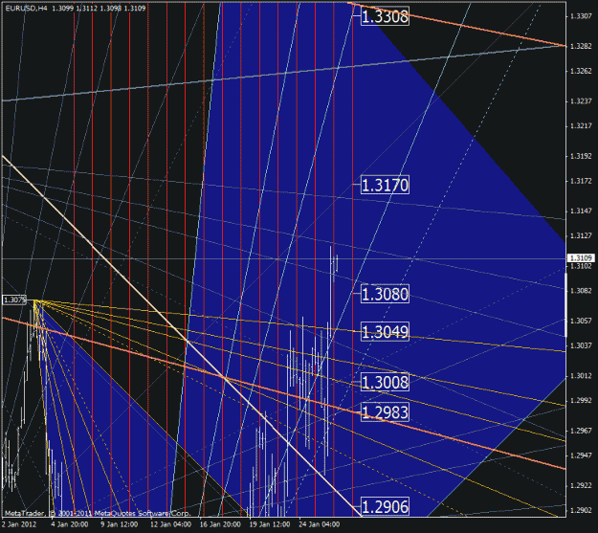
Task: Click 1.3237 on the price scale
Action: [581, 101]
